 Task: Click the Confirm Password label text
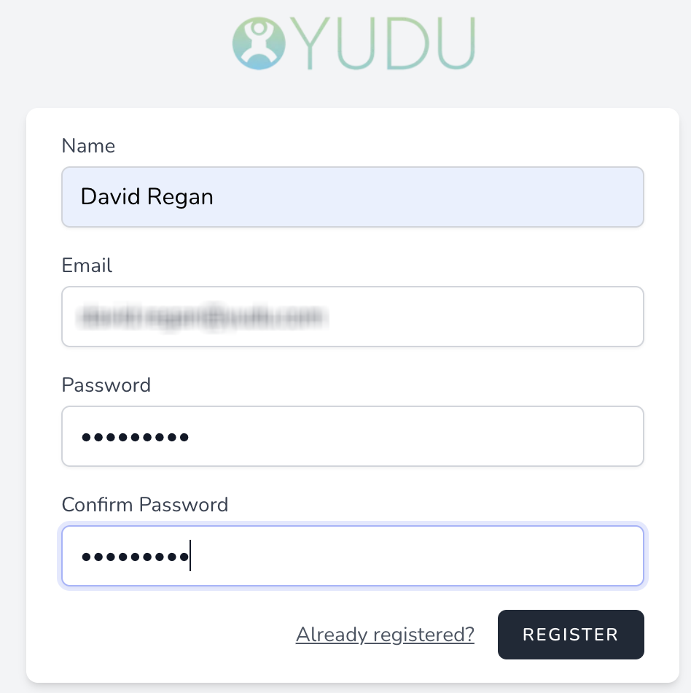[145, 505]
